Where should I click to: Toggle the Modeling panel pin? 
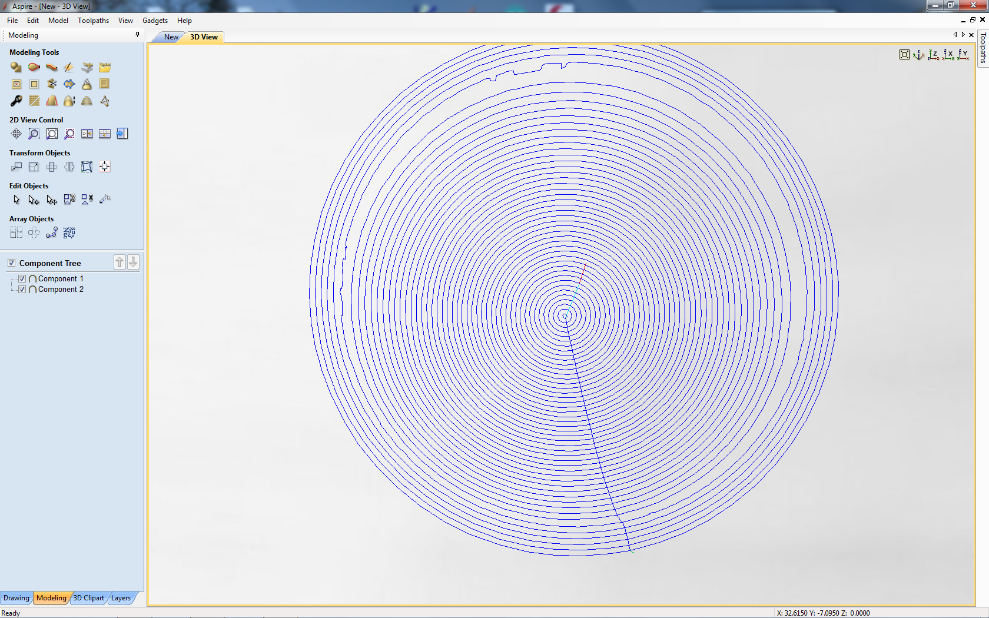click(x=137, y=35)
